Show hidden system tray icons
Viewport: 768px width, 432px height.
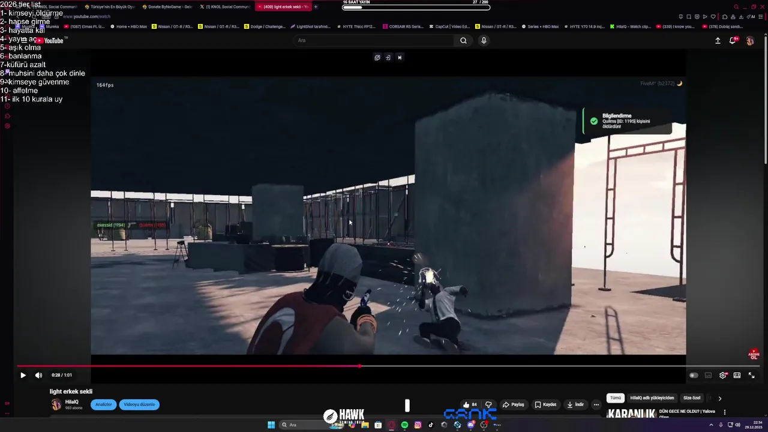tap(712, 425)
